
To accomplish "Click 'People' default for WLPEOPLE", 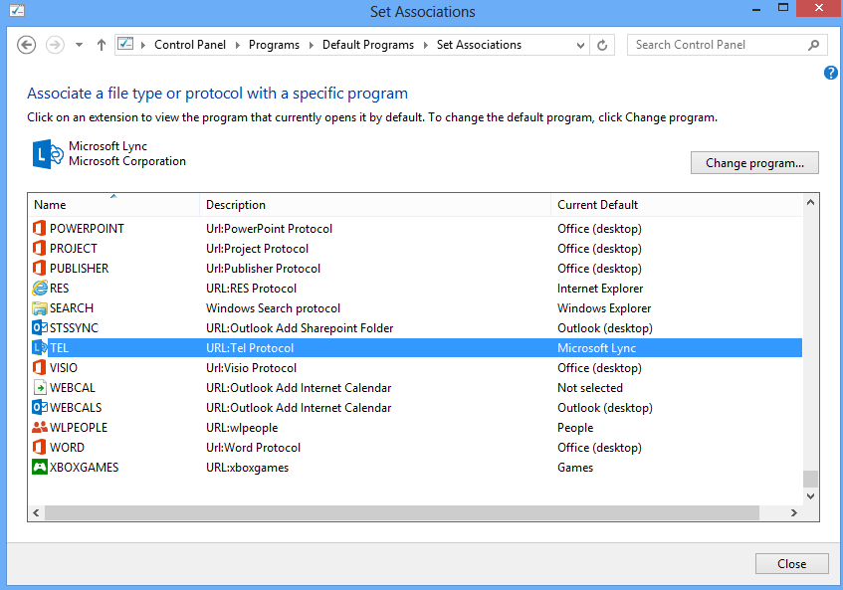I will coord(575,427).
